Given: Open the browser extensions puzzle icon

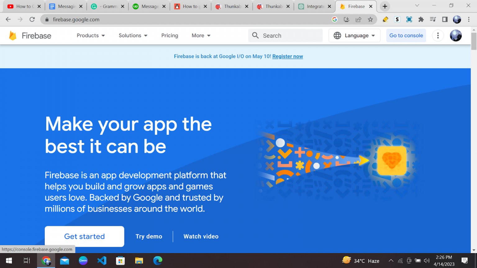Looking at the screenshot, I should click(x=421, y=19).
